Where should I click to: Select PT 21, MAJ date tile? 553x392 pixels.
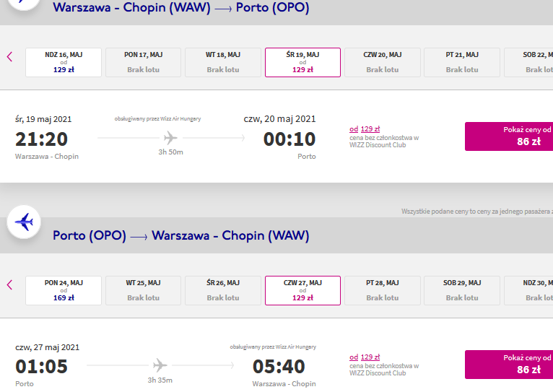click(462, 62)
